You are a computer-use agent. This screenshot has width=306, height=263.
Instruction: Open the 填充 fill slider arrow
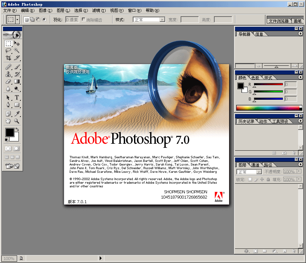coord(299,179)
